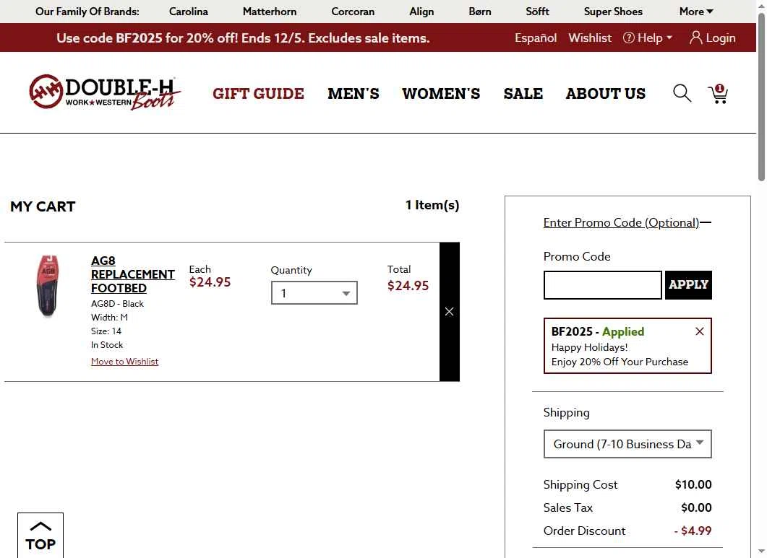Open AG8 Replacement Footbed product link

click(x=132, y=274)
